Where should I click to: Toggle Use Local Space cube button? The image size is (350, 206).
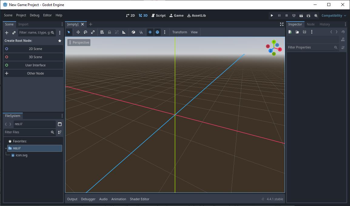click(133, 32)
